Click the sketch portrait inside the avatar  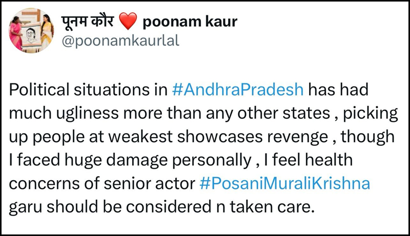click(31, 36)
